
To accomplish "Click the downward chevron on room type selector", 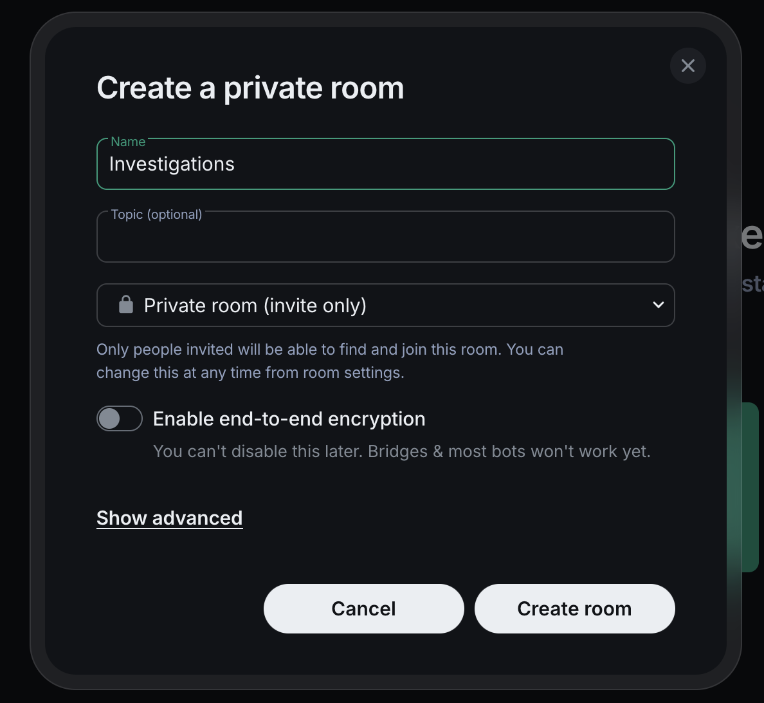I will pyautogui.click(x=659, y=305).
